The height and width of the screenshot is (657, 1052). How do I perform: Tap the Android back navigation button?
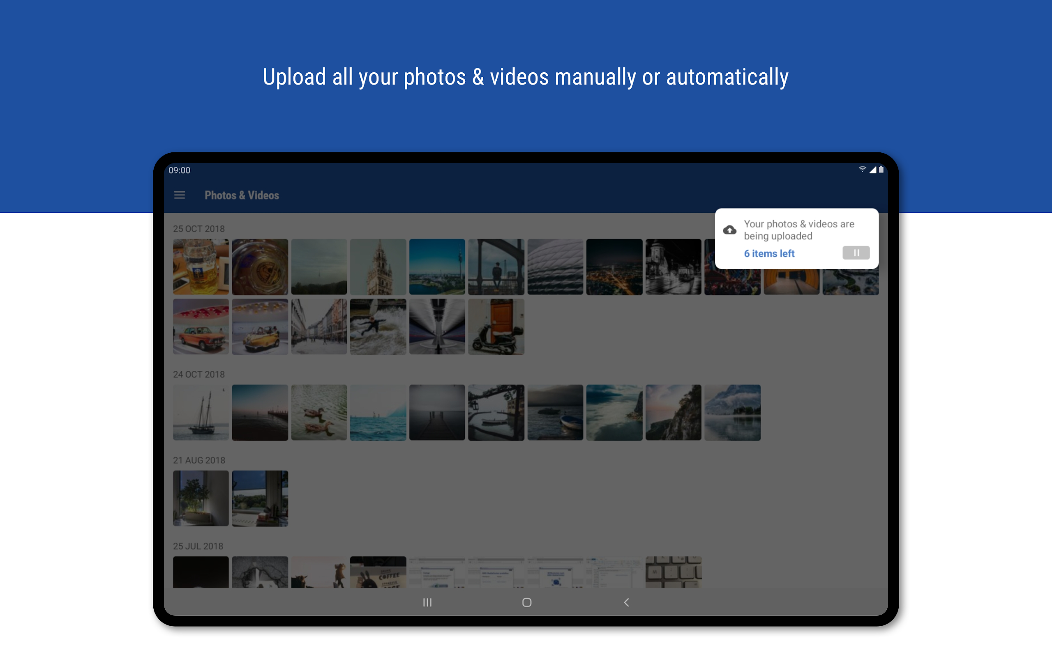click(x=626, y=602)
